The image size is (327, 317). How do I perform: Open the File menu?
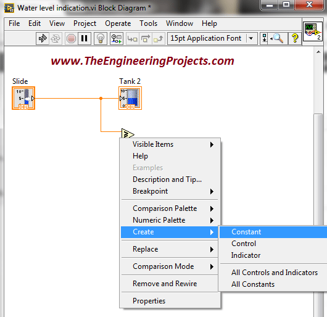click(14, 23)
